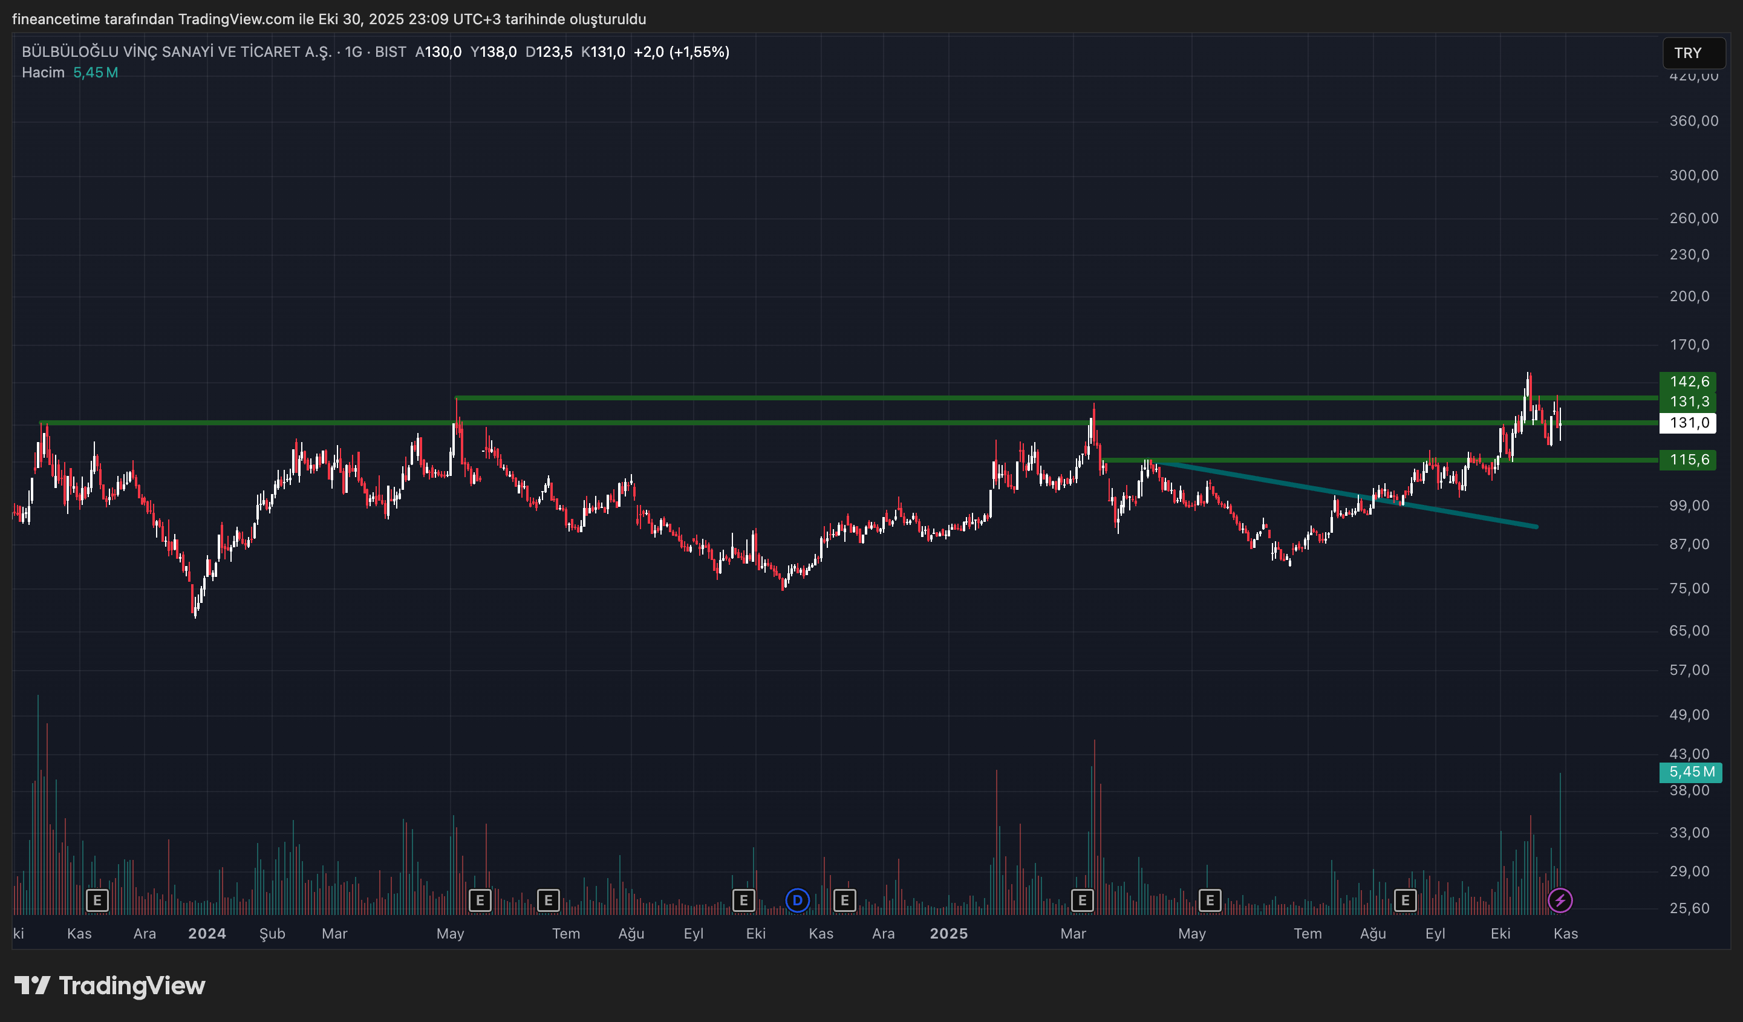Click the 115,6 green price label

tap(1688, 460)
